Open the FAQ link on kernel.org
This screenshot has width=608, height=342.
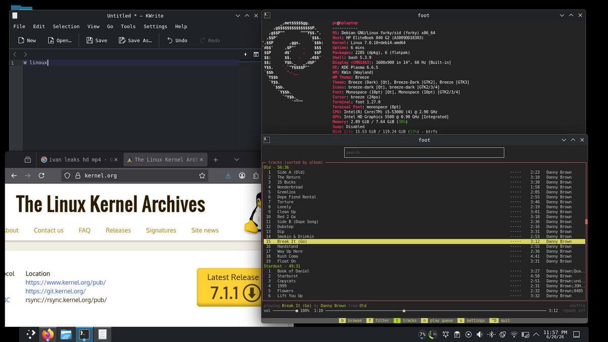tap(85, 230)
